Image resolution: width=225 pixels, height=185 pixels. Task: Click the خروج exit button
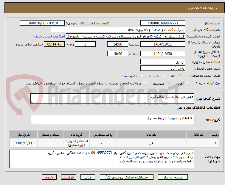(49, 177)
